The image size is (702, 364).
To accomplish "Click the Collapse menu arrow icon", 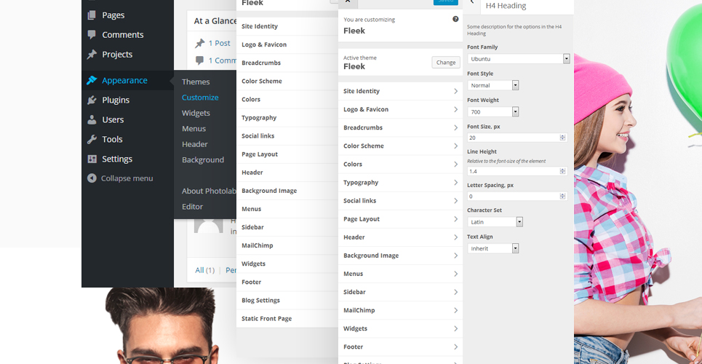I will point(92,178).
